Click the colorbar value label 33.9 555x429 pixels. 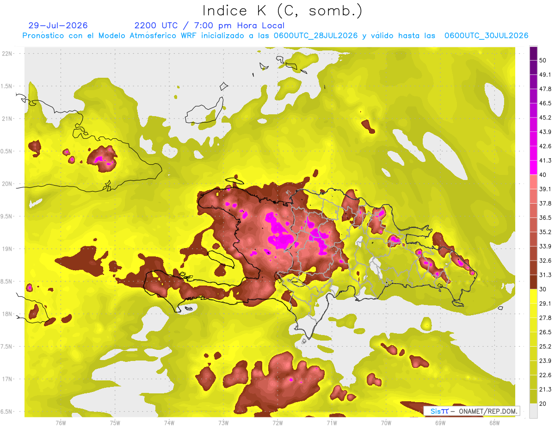pyautogui.click(x=545, y=246)
